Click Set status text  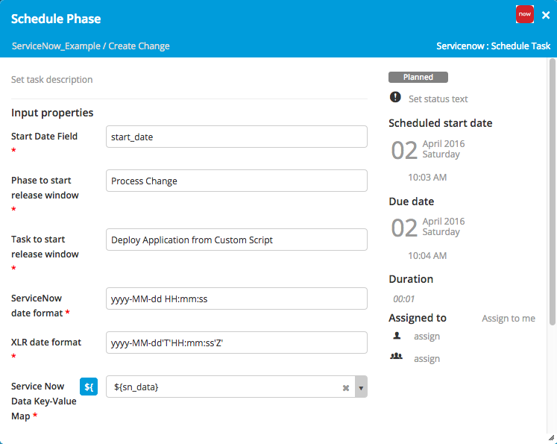438,99
